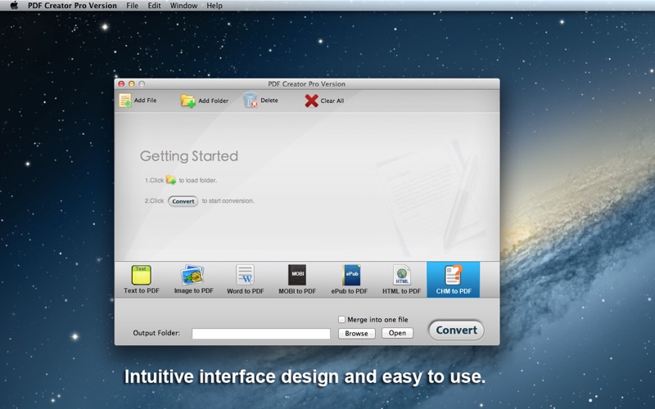Click the Delete trash can icon
The image size is (655, 409).
coord(251,100)
